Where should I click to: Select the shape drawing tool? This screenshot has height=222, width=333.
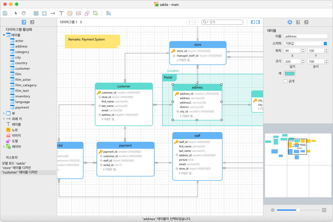87,13
